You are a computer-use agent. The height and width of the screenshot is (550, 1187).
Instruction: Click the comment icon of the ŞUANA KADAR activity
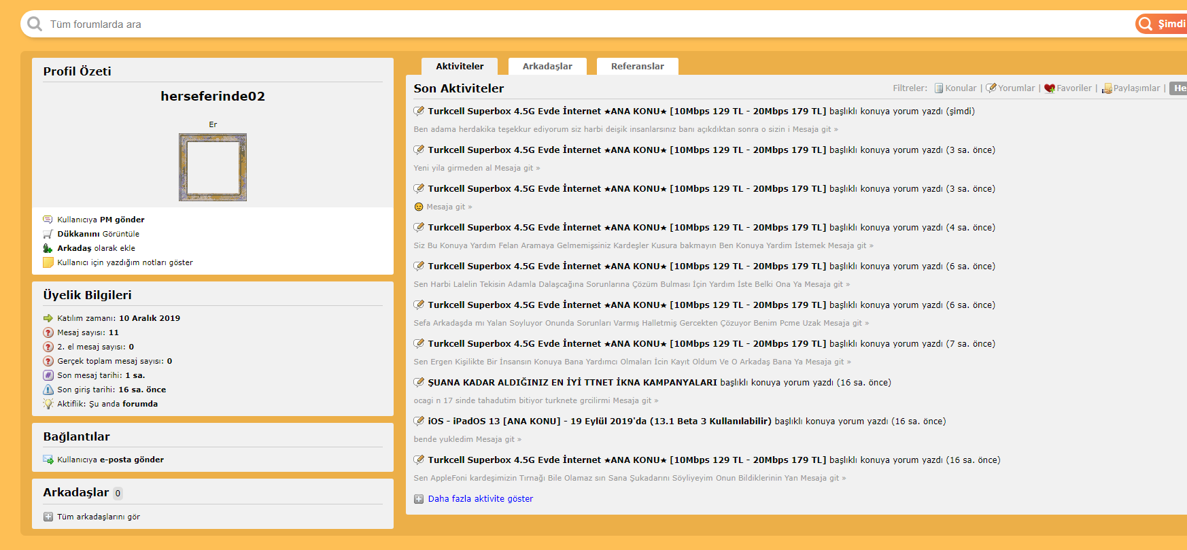(419, 382)
